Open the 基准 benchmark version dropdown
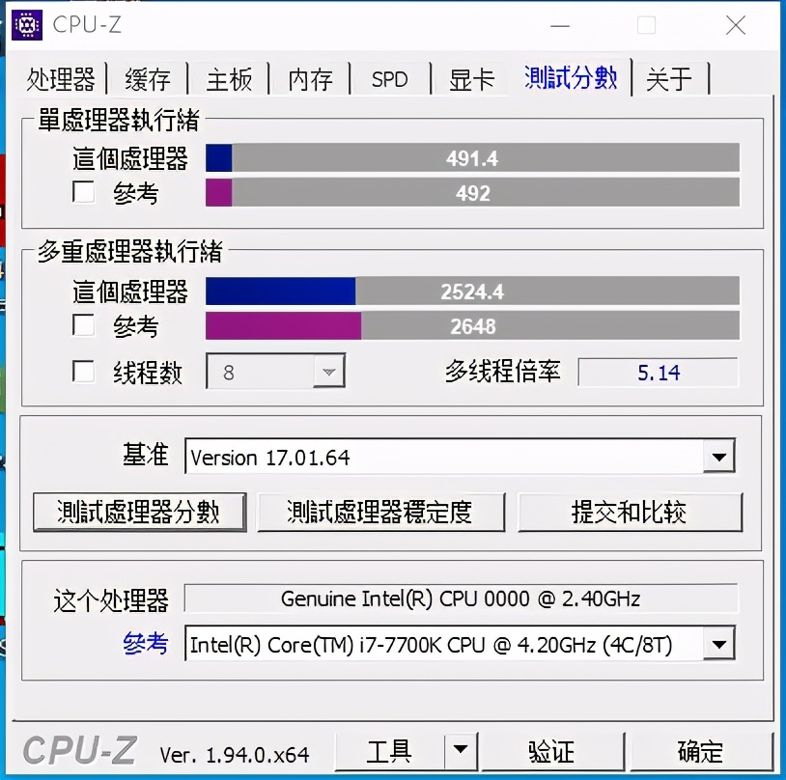Screen dimensions: 786x780 click(x=718, y=455)
